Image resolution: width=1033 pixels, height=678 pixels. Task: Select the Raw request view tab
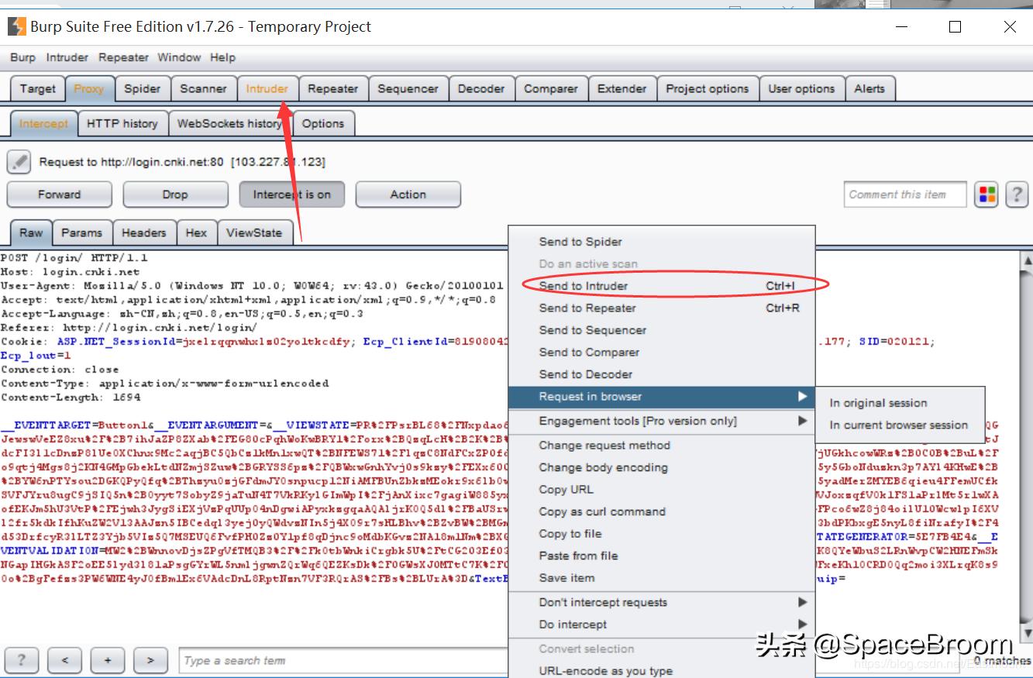point(32,232)
